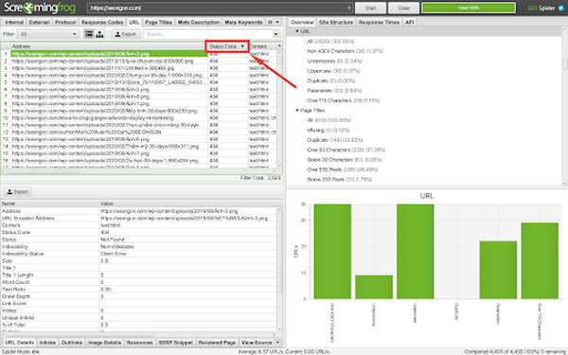Click upper Export button icon
Viewport: 568px width, 355px height.
[x=126, y=34]
